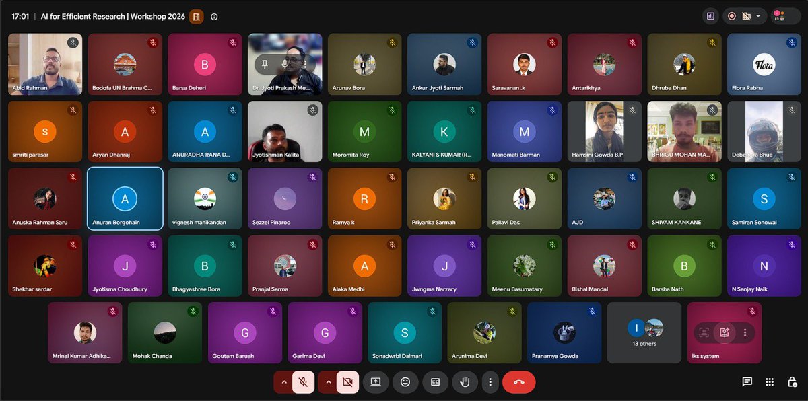This screenshot has height=401, width=808.
Task: Open the more options menu in the call controls
Action: pos(490,382)
